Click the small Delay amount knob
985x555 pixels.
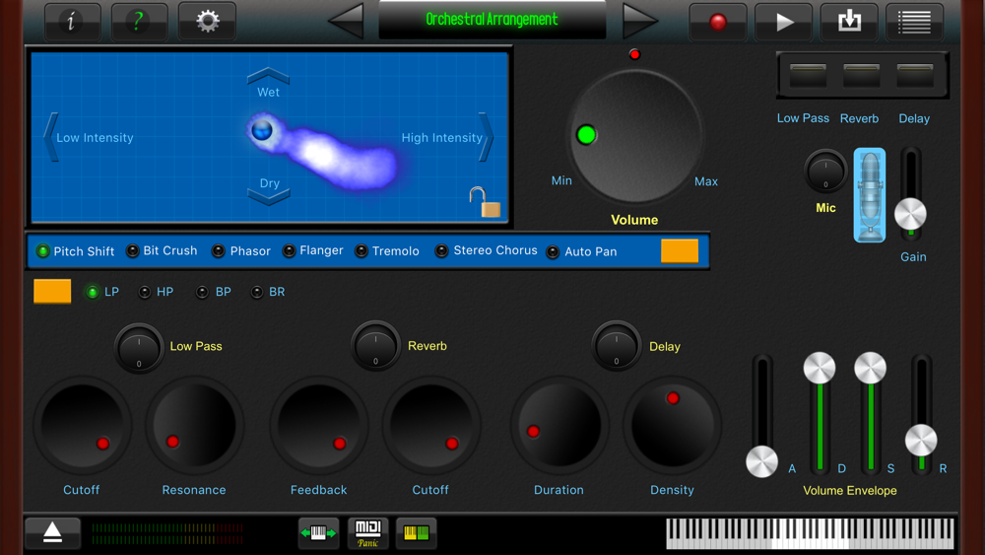[617, 346]
